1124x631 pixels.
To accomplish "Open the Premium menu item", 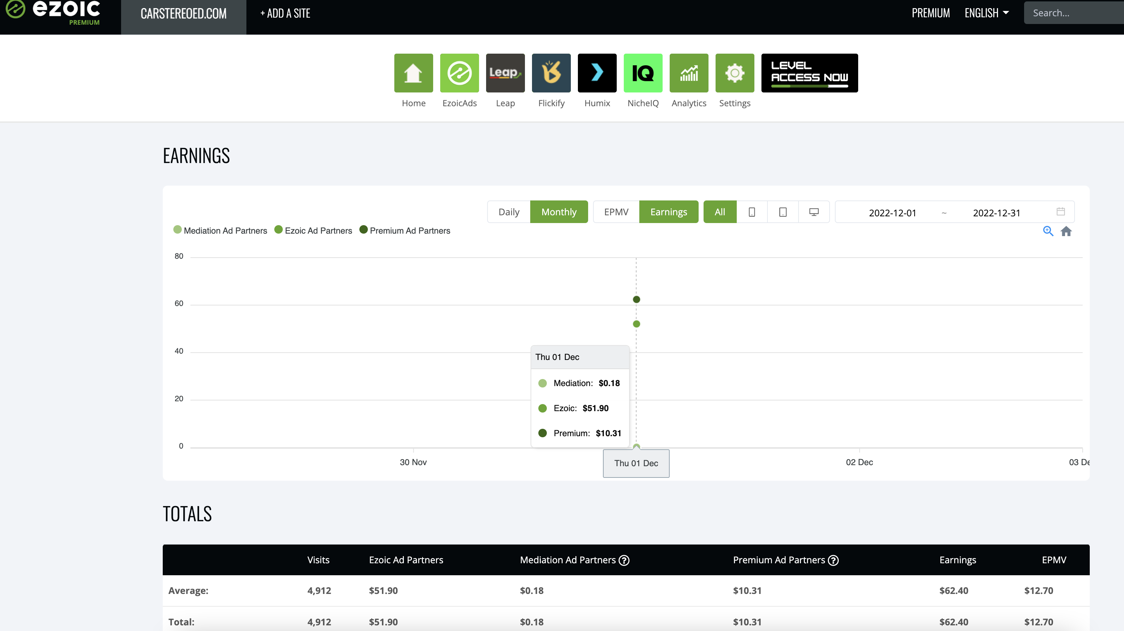I will coord(931,13).
